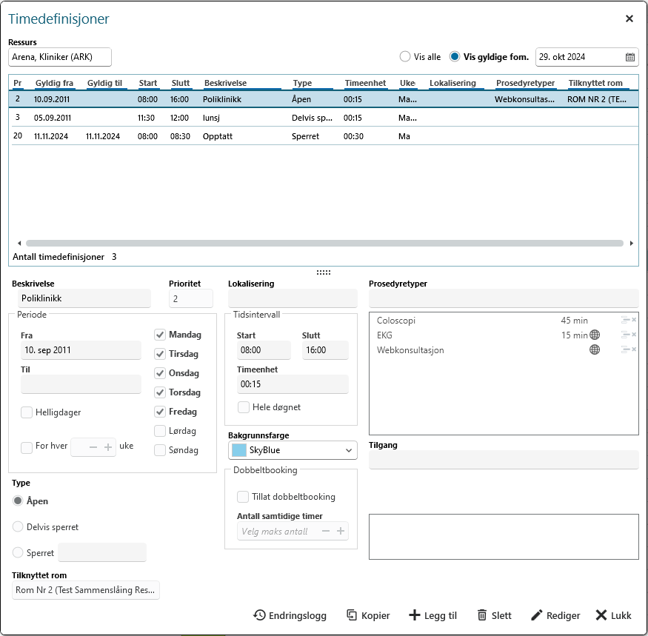Click the Beskrivelse column header in table
The height and width of the screenshot is (636, 648).
coord(226,83)
